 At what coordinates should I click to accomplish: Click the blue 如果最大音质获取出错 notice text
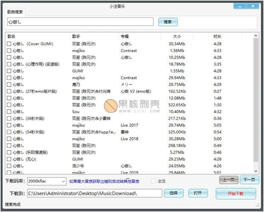104,181
